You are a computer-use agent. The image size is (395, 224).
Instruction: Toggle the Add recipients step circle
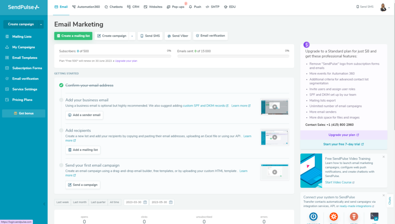(61, 131)
